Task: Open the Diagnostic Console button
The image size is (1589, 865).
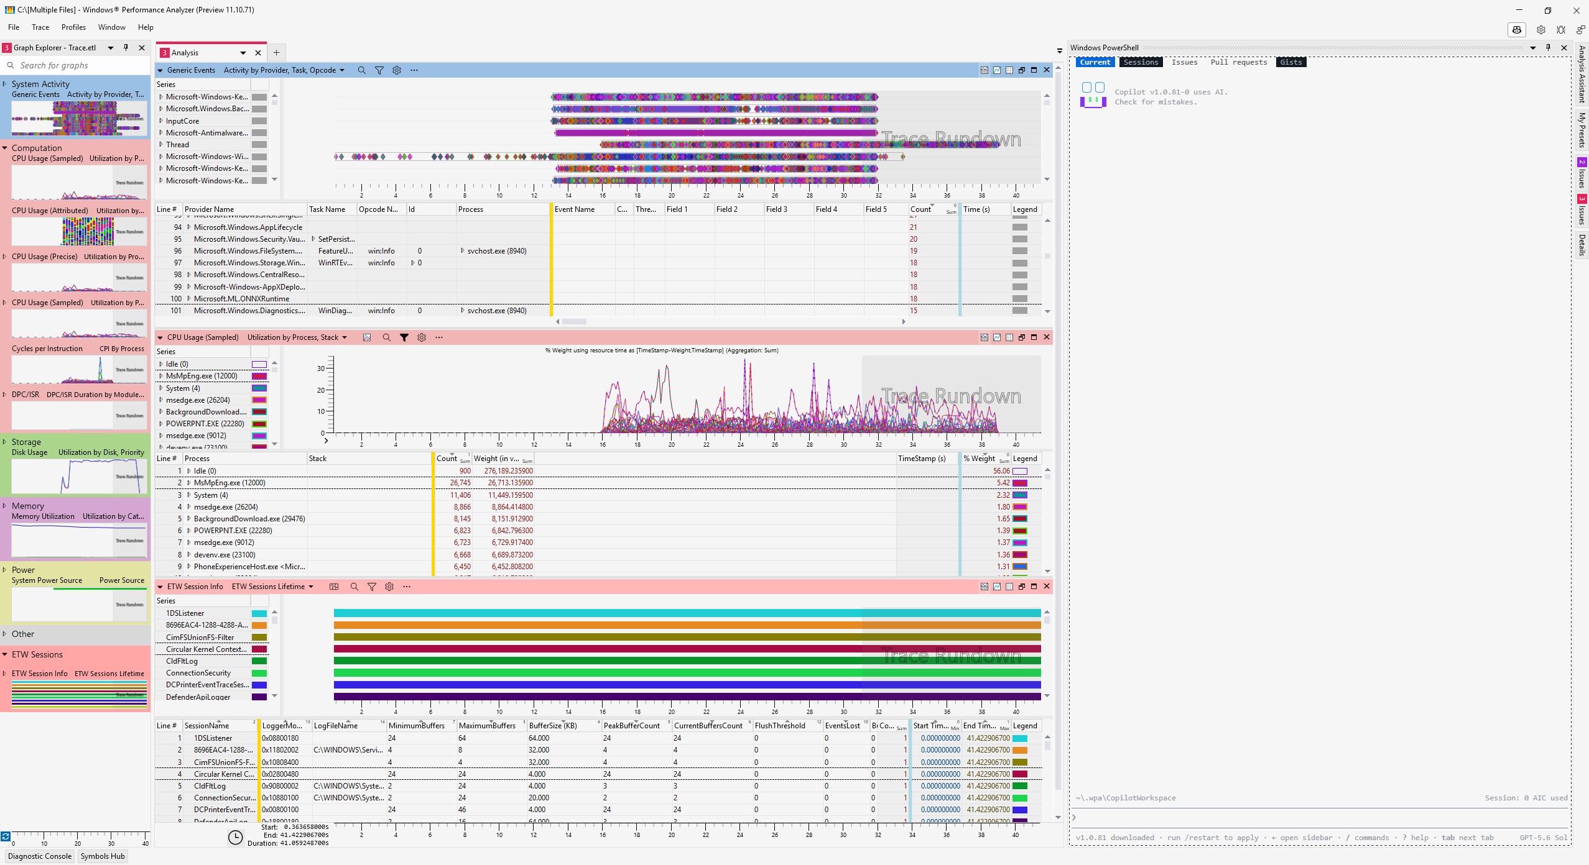Action: click(40, 856)
